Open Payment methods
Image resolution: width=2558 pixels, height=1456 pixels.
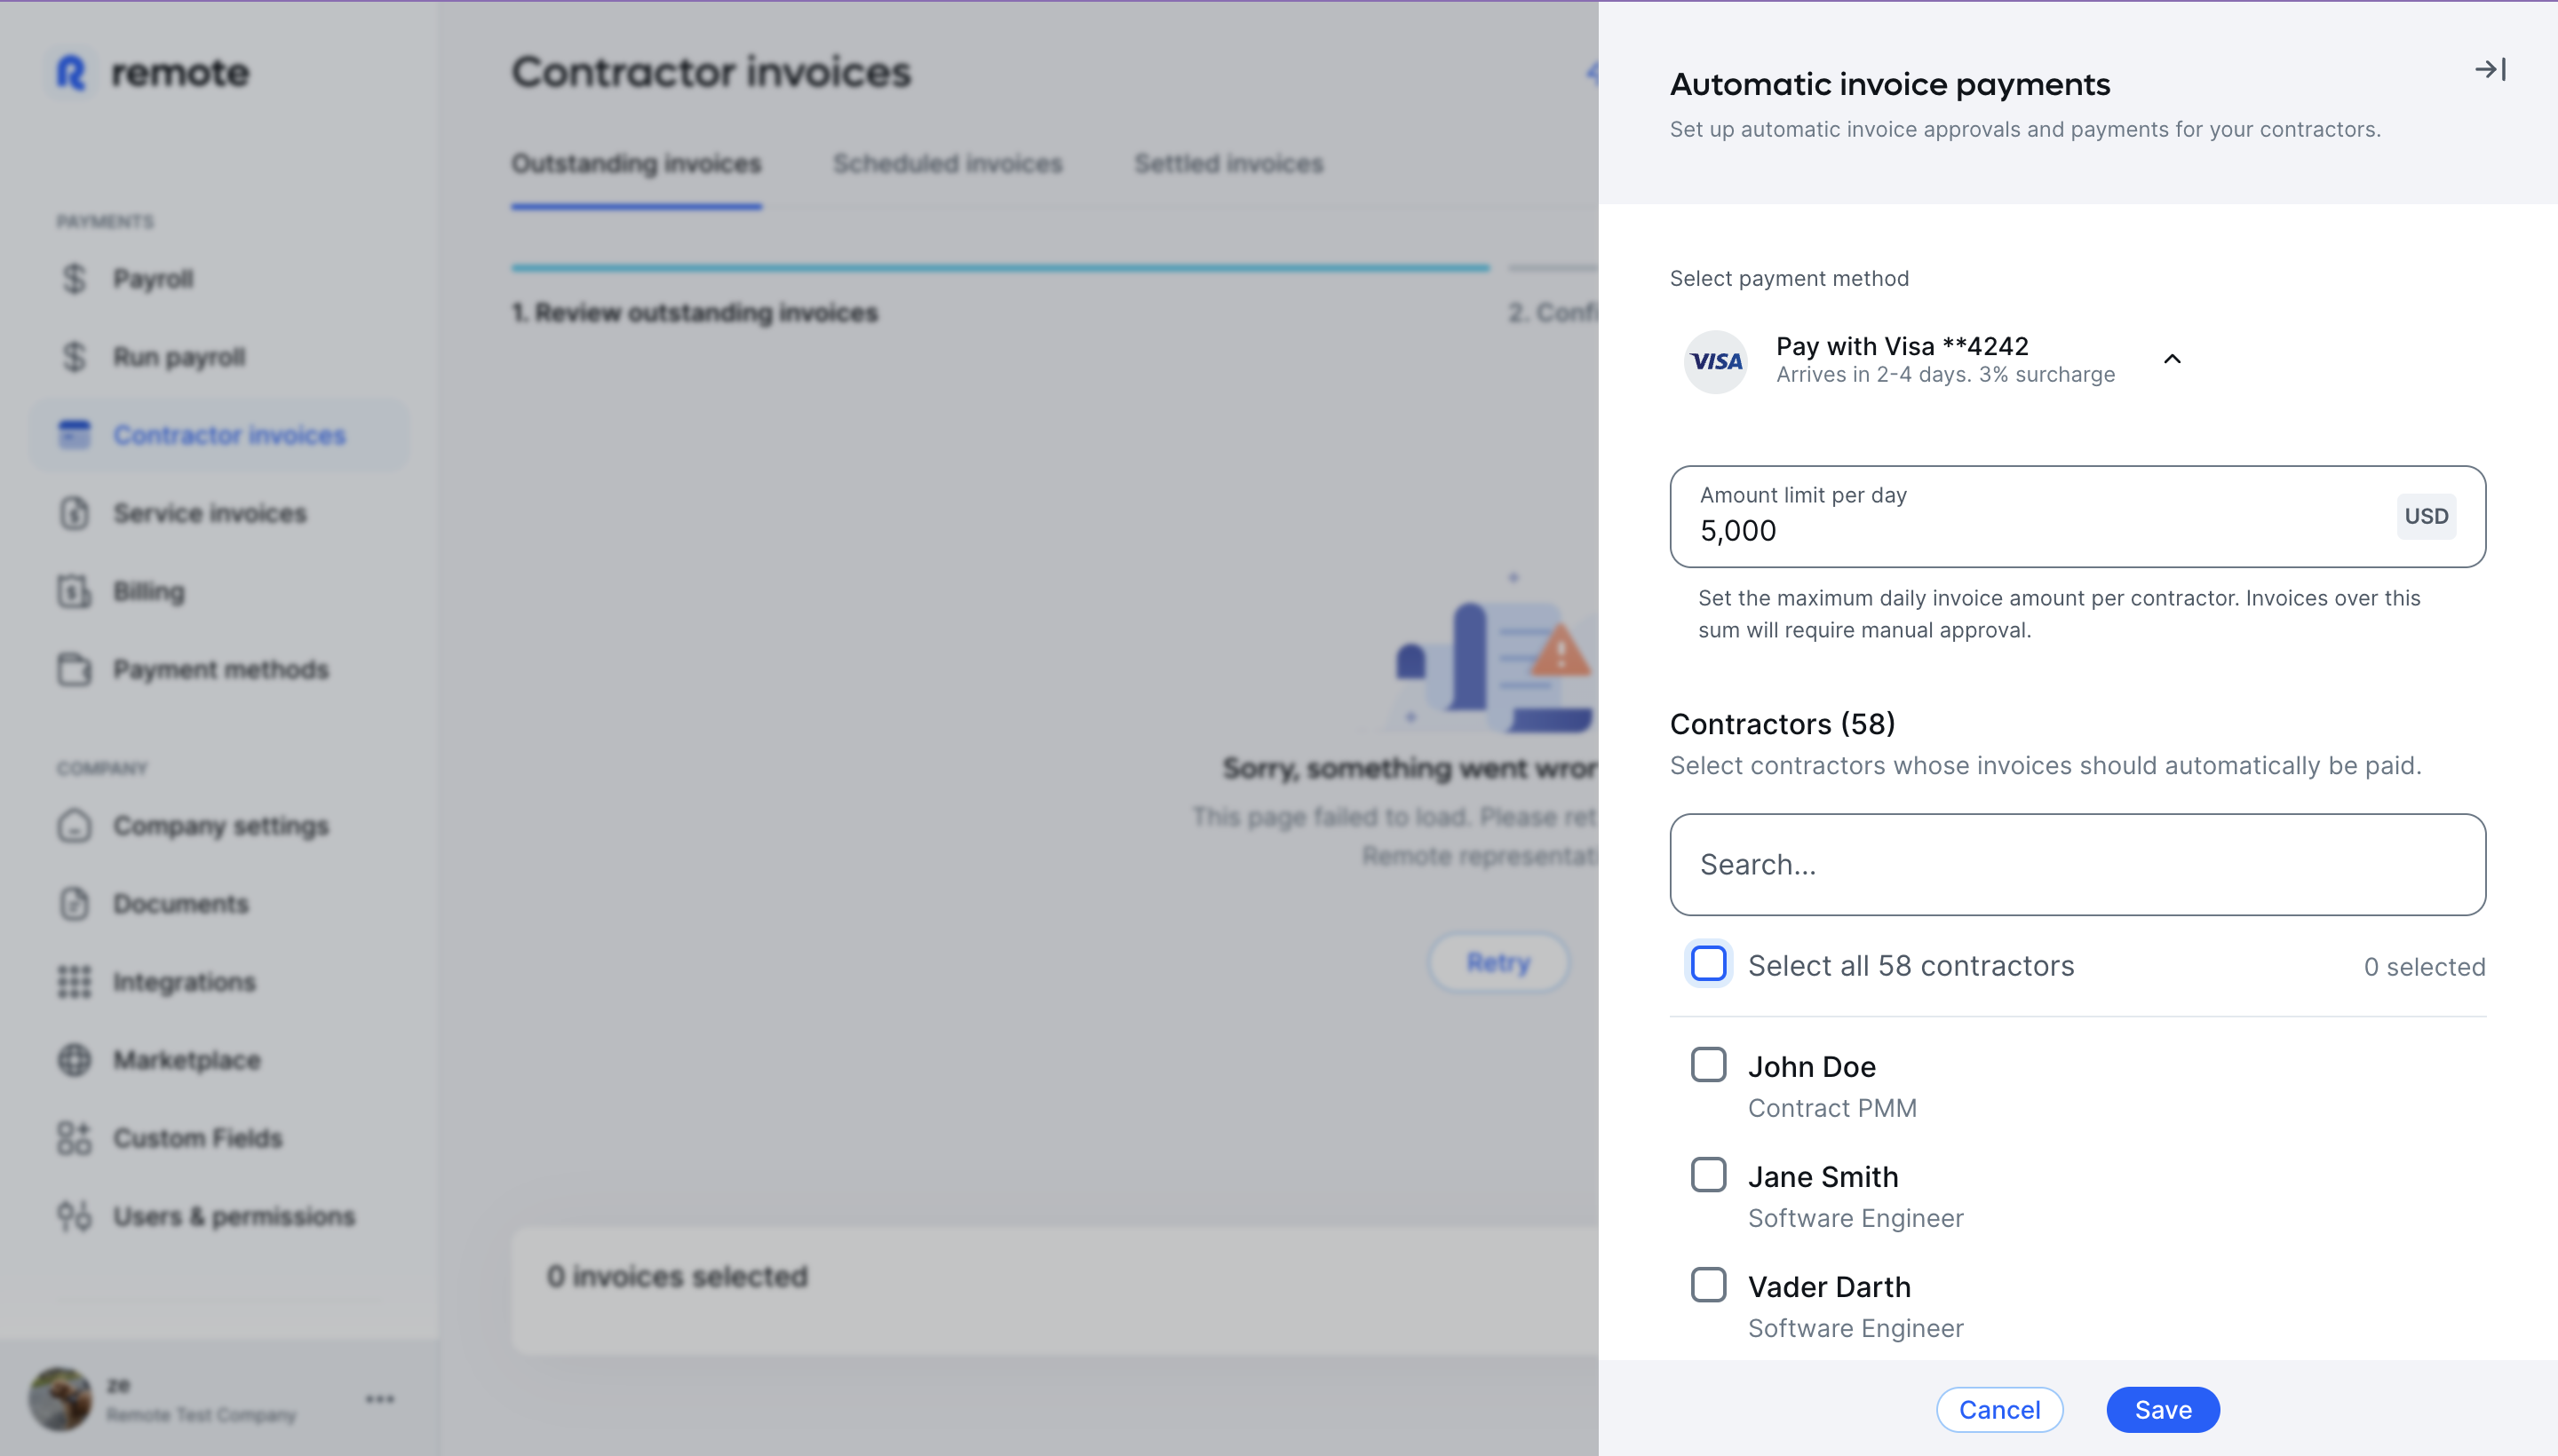(222, 670)
